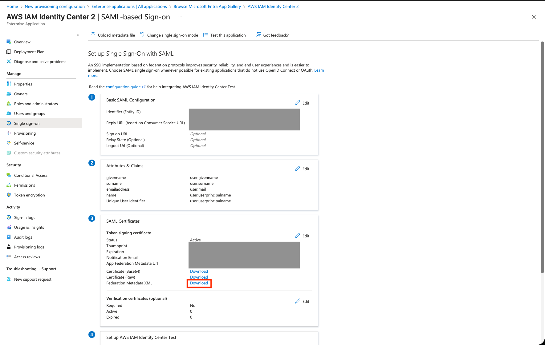
Task: Open Browse Microsoft Entra App Gallery breadcrumb
Action: click(207, 6)
